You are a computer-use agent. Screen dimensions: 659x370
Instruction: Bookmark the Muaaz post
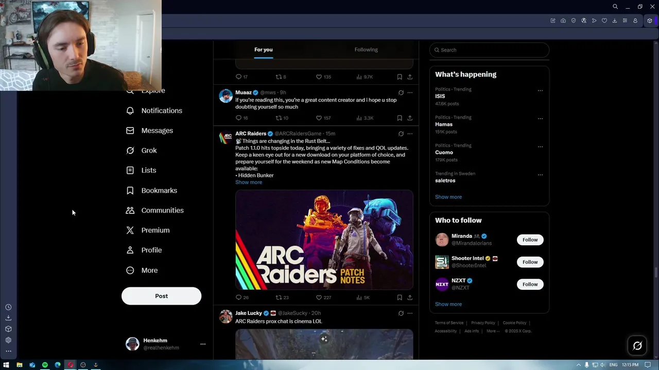400,118
